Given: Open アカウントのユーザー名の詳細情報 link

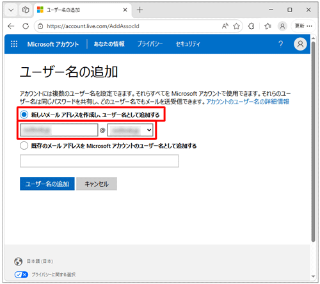Looking at the screenshot, I should pyautogui.click(x=248, y=102).
